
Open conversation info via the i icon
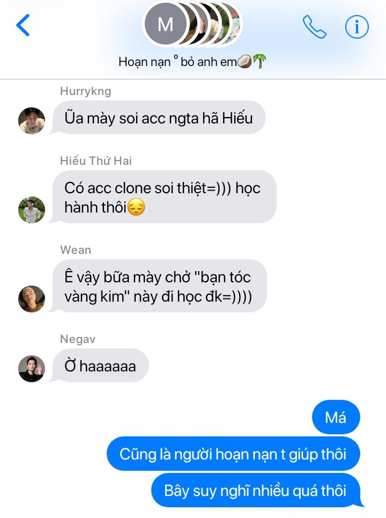coord(357,27)
